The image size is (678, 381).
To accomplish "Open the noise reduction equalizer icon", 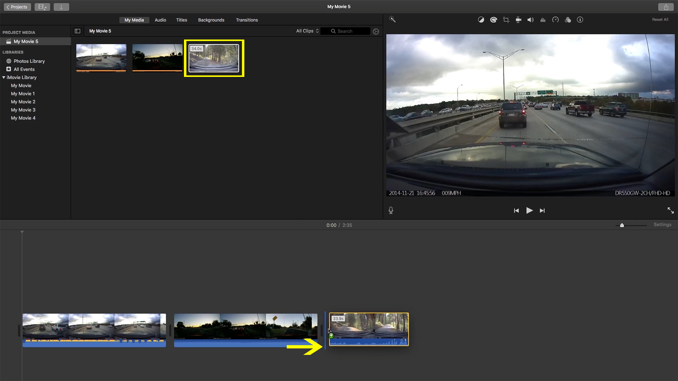I will point(543,20).
